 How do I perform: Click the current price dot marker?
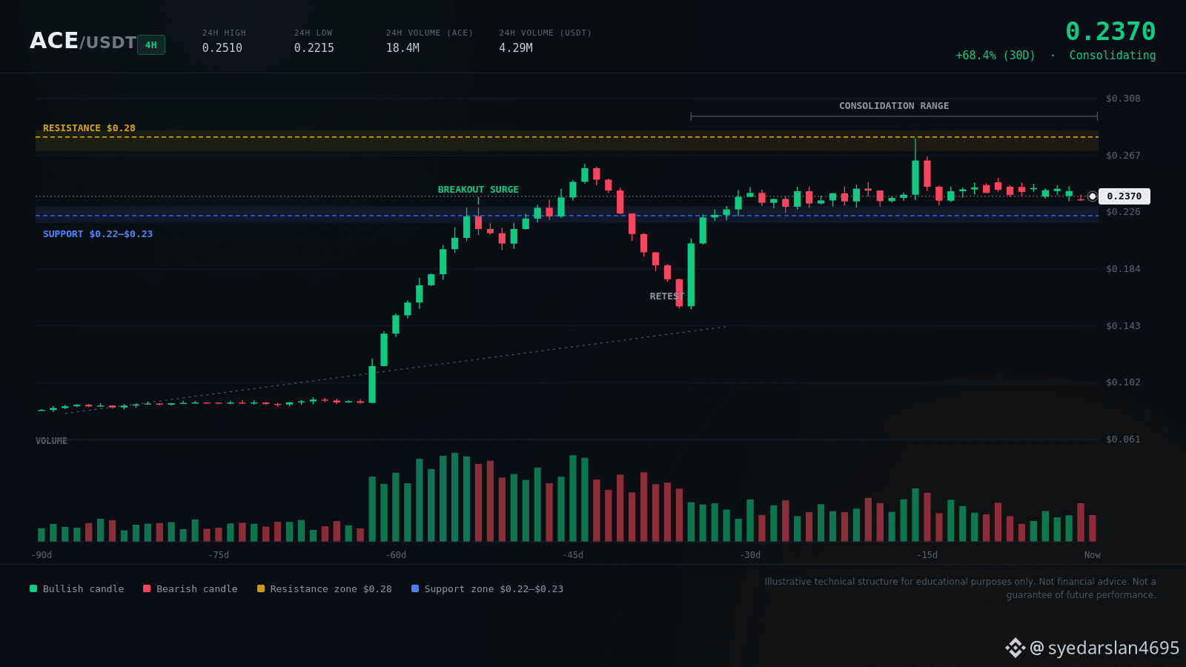pyautogui.click(x=1093, y=196)
